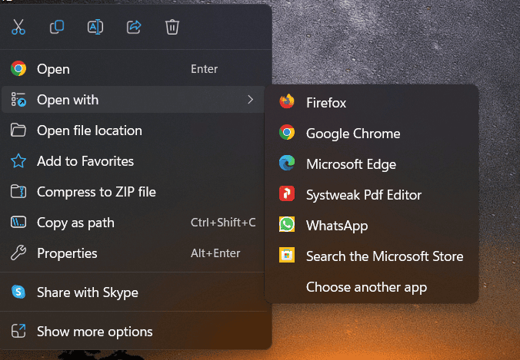Click the Microsoft Edge icon
The width and height of the screenshot is (520, 360).
pos(287,163)
